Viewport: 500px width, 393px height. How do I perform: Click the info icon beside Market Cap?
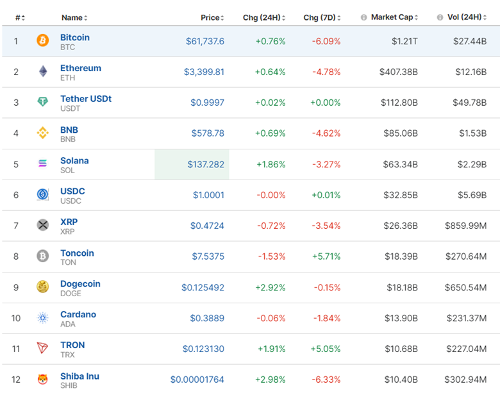click(x=363, y=17)
